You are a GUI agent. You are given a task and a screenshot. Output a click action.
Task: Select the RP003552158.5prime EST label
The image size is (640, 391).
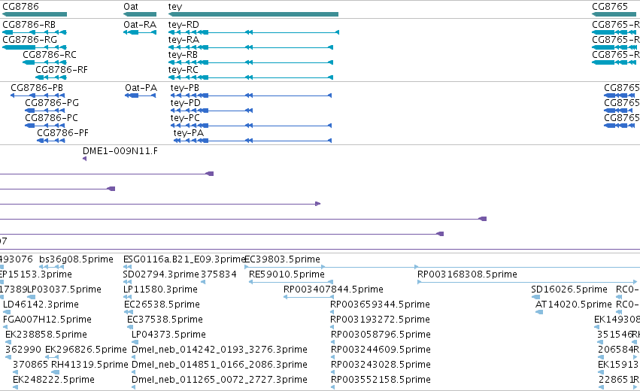point(381,380)
